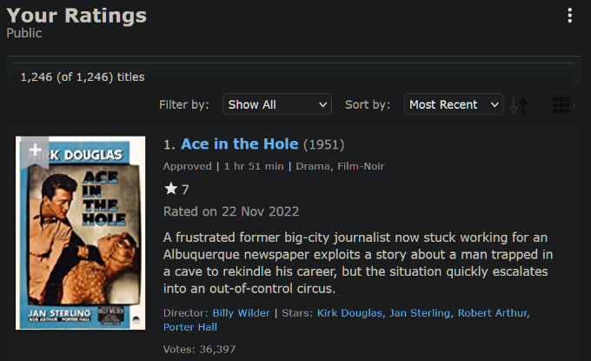Open the Sort by Most Recent dropdown
The image size is (591, 361).
[454, 104]
